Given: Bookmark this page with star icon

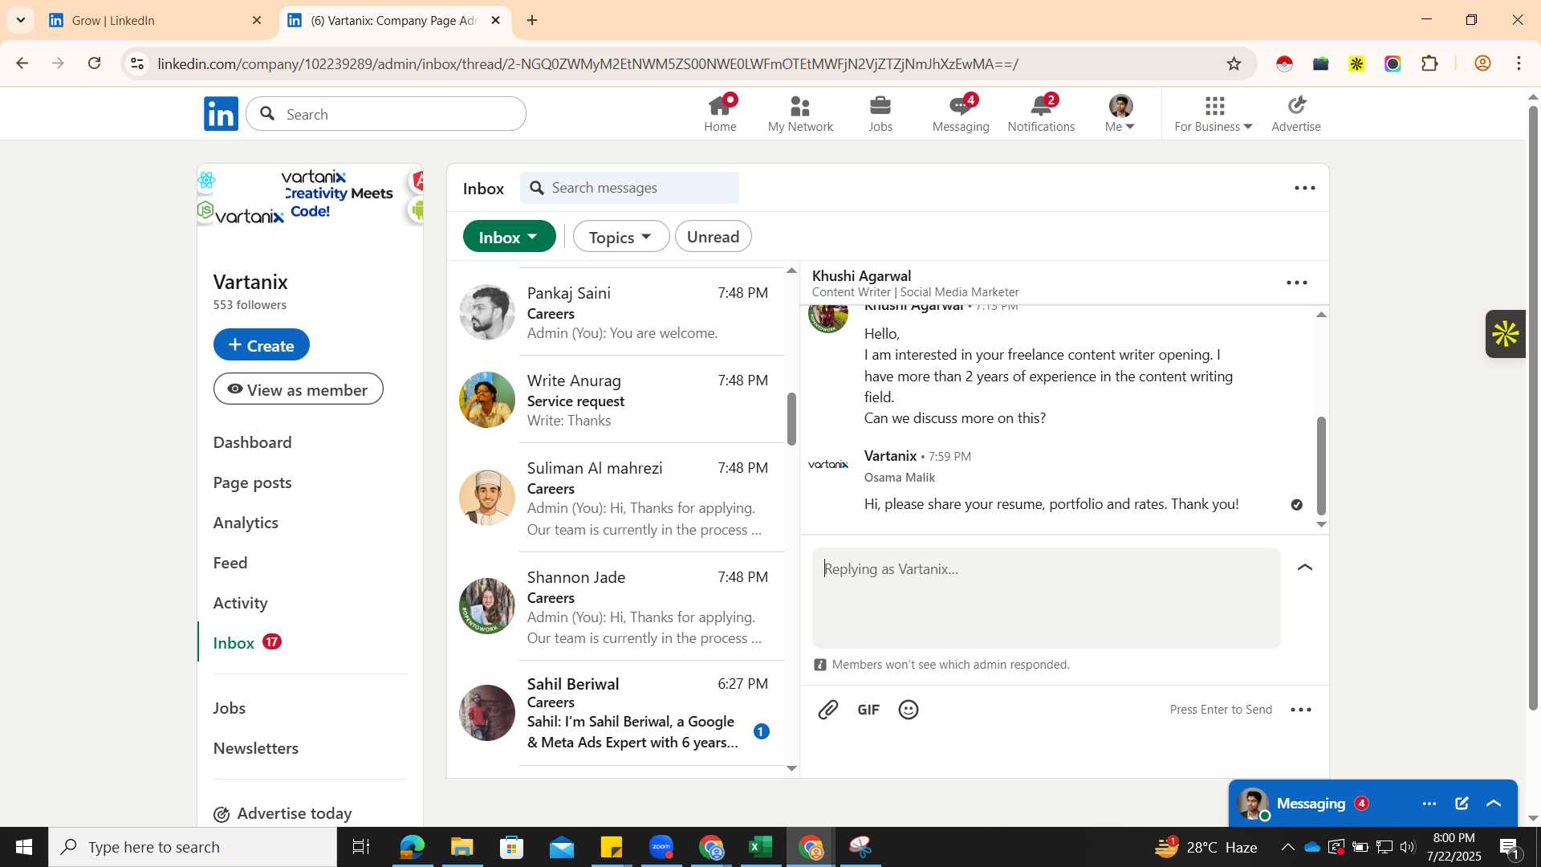Looking at the screenshot, I should click(1234, 63).
